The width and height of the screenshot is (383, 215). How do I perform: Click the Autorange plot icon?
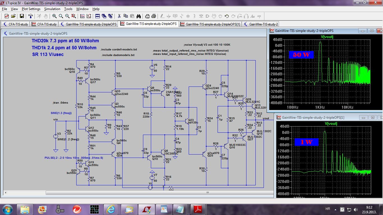tap(89, 16)
